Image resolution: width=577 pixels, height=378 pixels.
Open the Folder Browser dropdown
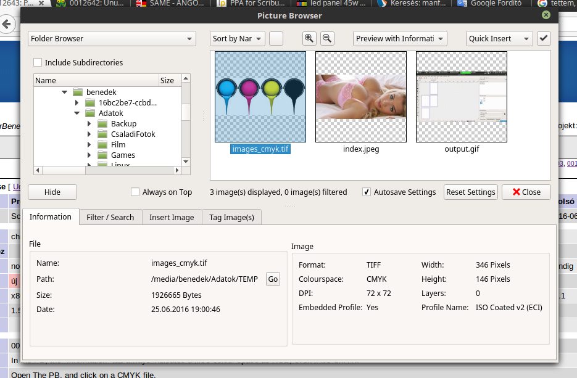(112, 38)
